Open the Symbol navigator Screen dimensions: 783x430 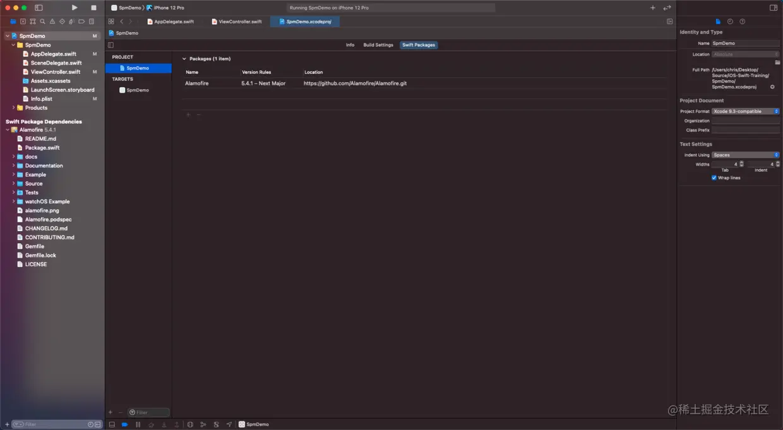point(33,21)
